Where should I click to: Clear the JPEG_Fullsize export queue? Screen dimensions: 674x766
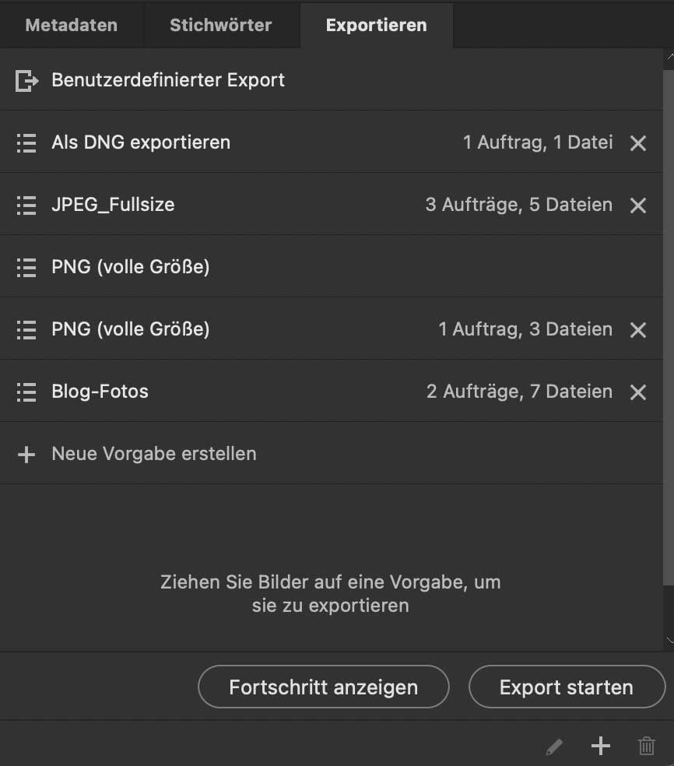[638, 206]
